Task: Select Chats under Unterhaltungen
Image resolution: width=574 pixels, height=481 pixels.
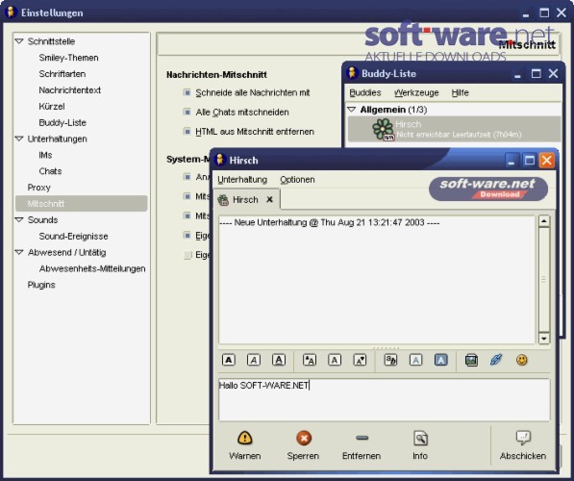Action: 50,171
